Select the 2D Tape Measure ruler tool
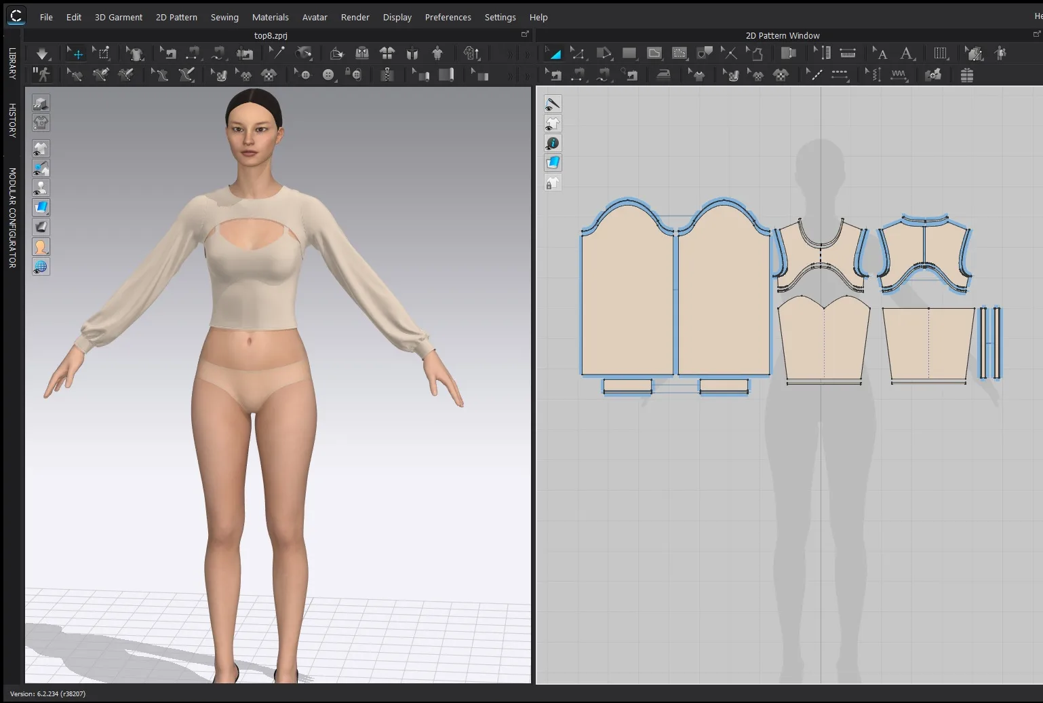Image resolution: width=1043 pixels, height=703 pixels. 847,53
